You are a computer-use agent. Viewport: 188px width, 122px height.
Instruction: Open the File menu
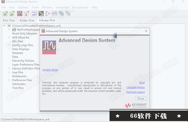point(3,8)
